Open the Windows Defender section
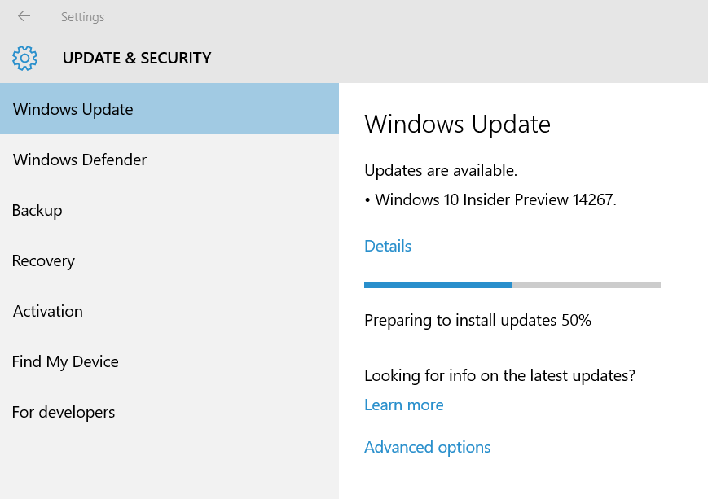The width and height of the screenshot is (708, 499). 80,160
